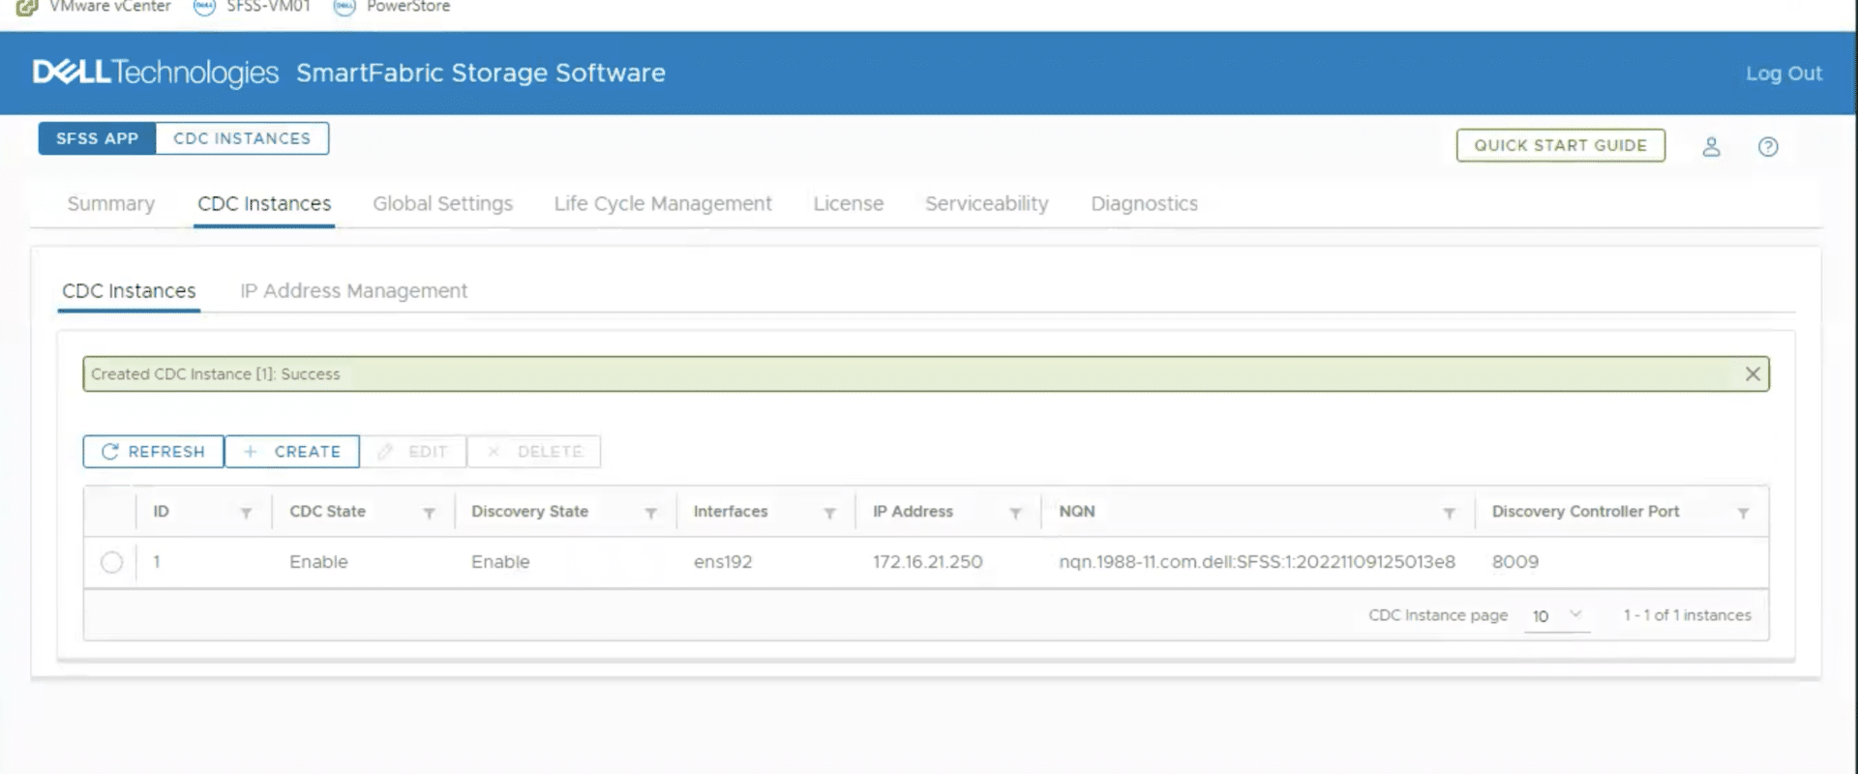Image resolution: width=1858 pixels, height=774 pixels.
Task: Click the EDIT button
Action: click(x=413, y=452)
